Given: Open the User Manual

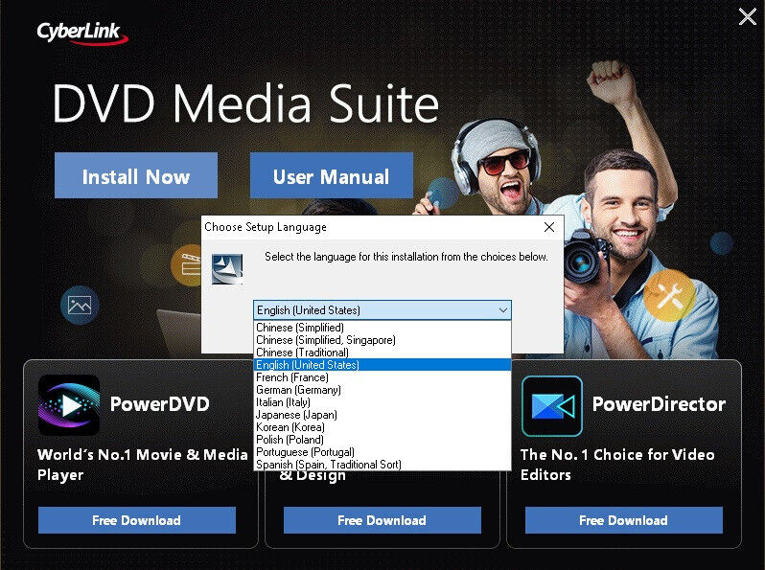Looking at the screenshot, I should click(x=332, y=175).
